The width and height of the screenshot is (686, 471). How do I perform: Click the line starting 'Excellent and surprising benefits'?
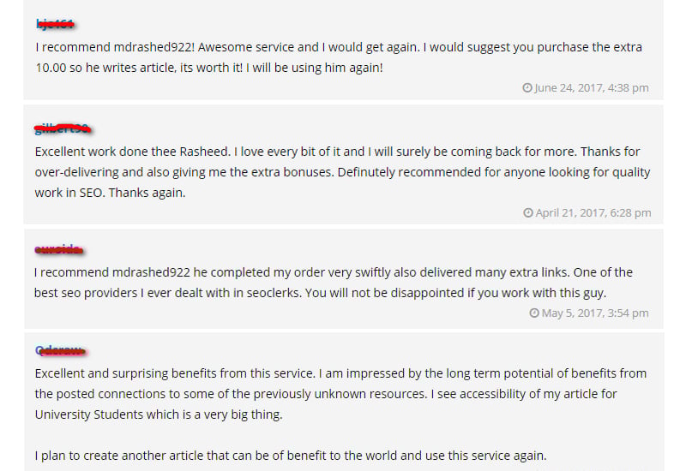(x=340, y=373)
